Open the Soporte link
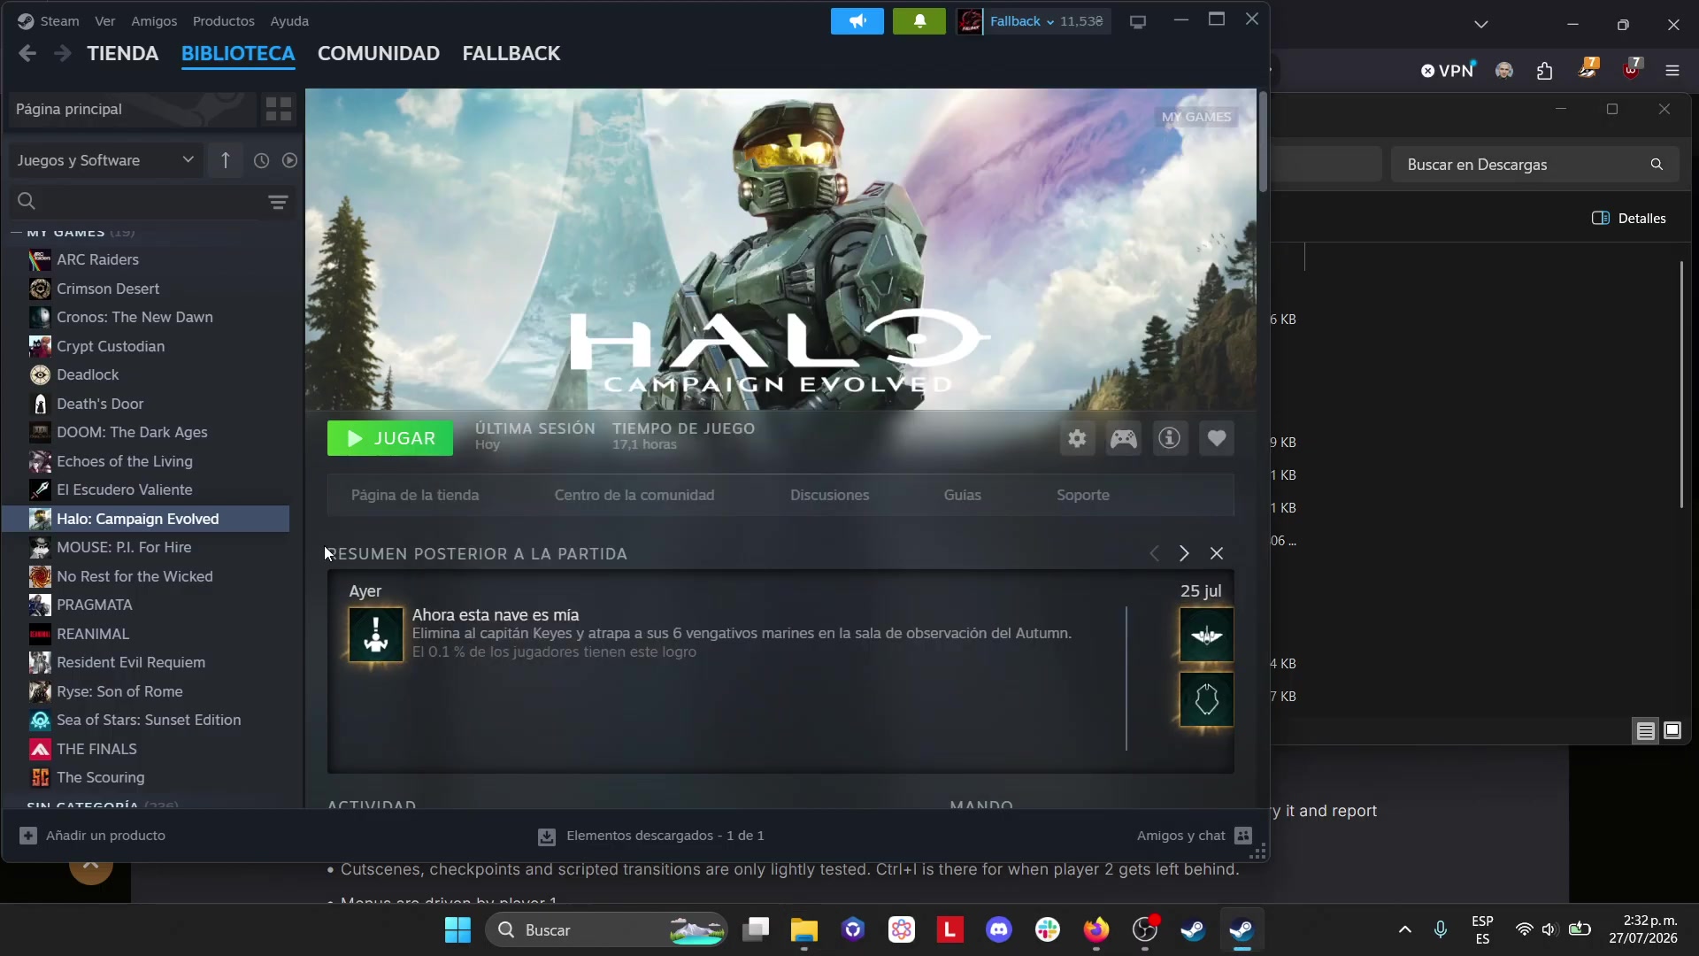Screen dimensions: 1699x956 [x=1083, y=495]
